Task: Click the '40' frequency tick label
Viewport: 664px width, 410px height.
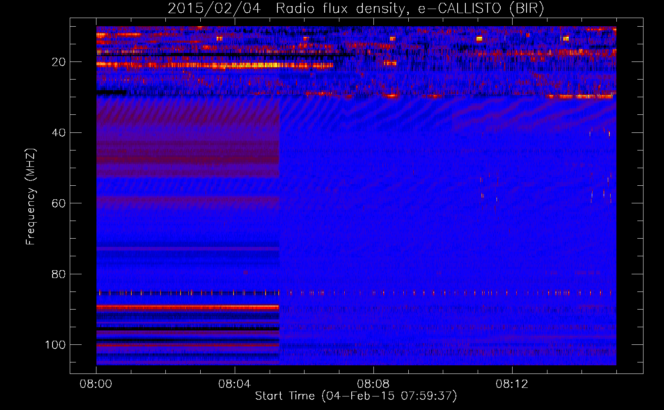Action: [x=59, y=133]
